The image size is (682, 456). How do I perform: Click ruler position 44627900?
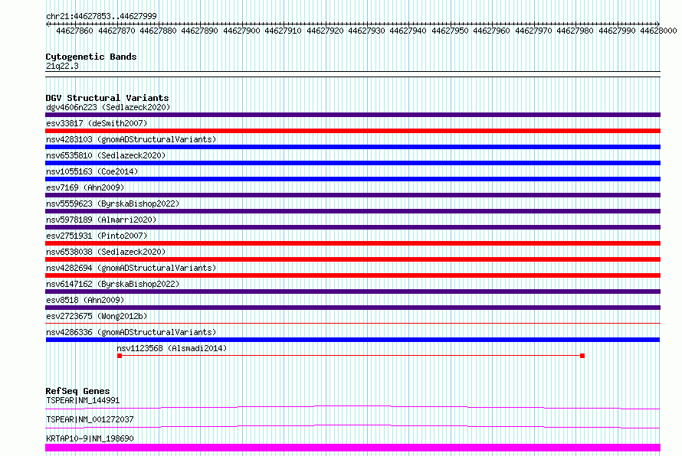pos(241,31)
